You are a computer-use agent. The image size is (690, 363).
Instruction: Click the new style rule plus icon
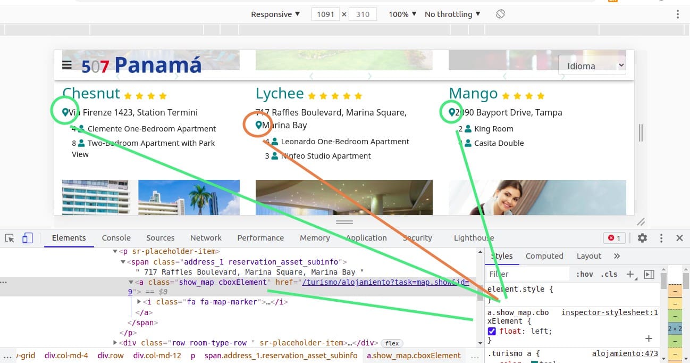630,274
